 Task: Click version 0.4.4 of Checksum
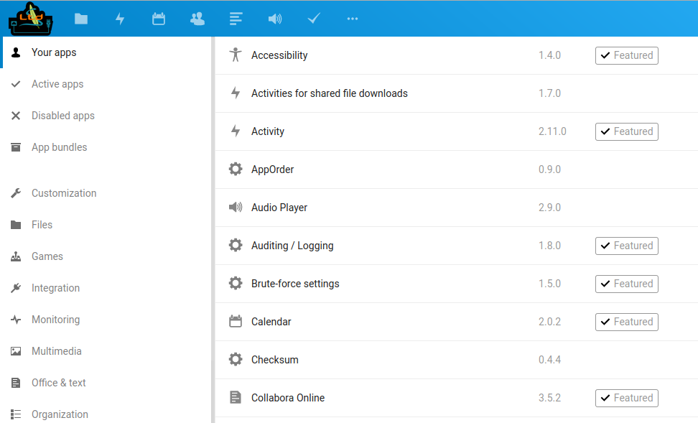[549, 360]
